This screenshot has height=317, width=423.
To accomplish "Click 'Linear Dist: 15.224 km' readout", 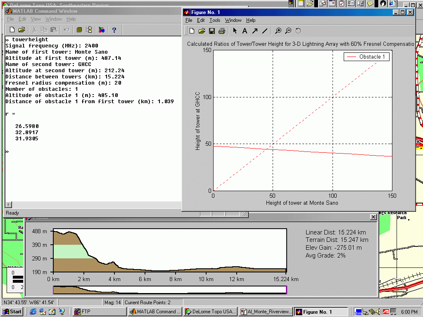I will (x=335, y=232).
